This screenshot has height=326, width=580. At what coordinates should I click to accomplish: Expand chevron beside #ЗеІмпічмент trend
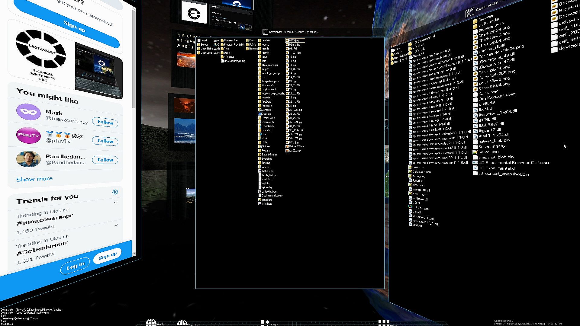116,225
